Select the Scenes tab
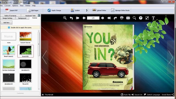Screen dimensions: 176x99 (x=35, y=18)
